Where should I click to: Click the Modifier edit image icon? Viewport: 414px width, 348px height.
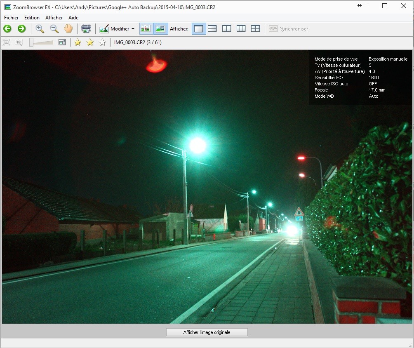click(104, 29)
